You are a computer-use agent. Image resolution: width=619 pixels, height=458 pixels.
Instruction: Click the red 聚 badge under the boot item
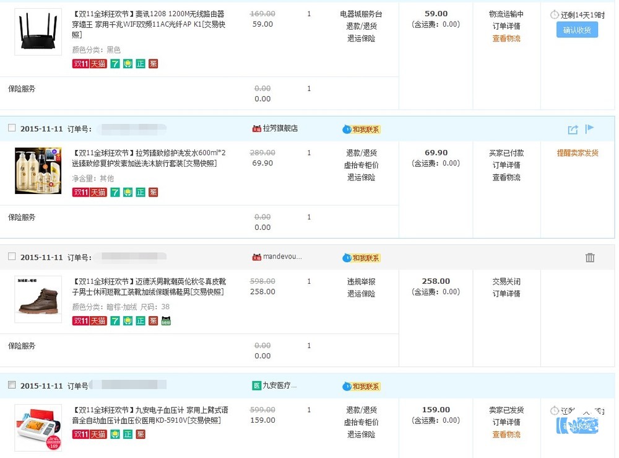pos(153,321)
